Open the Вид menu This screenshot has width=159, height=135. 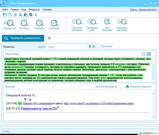click(x=24, y=10)
